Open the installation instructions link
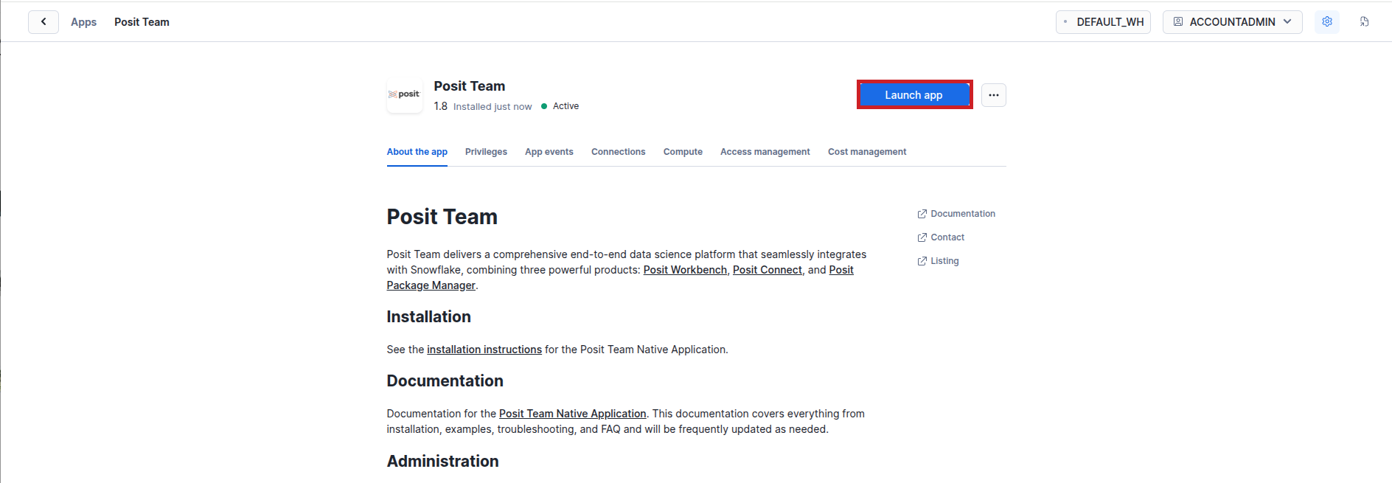The height and width of the screenshot is (483, 1392). point(484,350)
